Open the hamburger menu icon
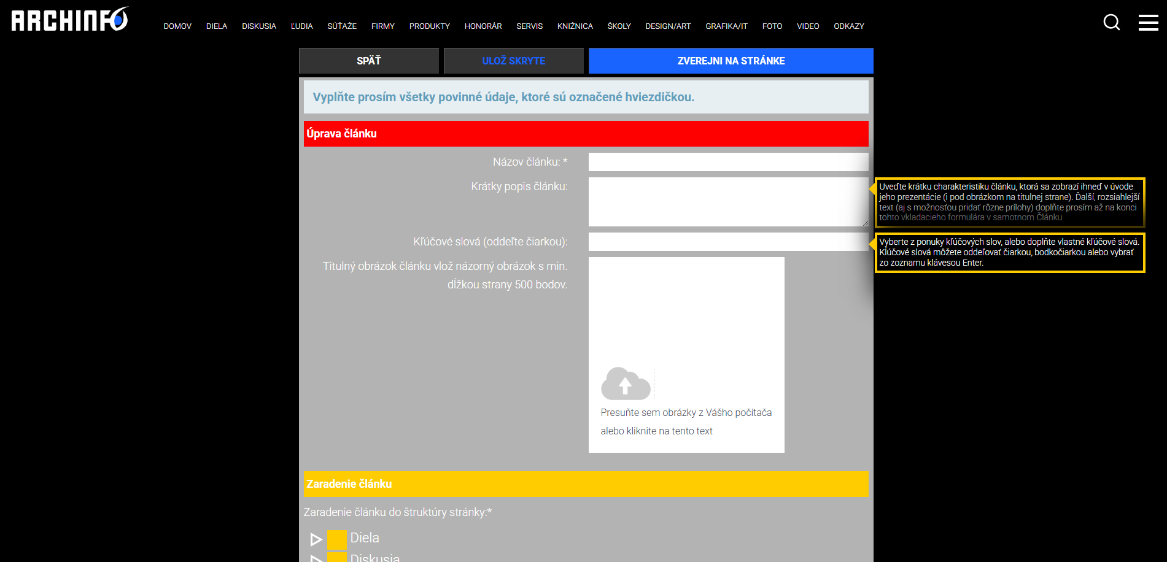 tap(1148, 23)
